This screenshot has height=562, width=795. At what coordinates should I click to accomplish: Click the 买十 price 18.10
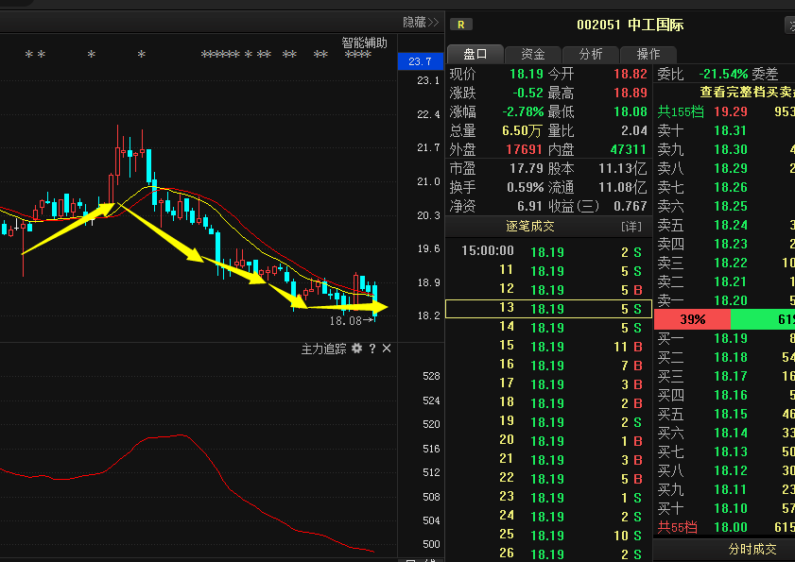[730, 508]
